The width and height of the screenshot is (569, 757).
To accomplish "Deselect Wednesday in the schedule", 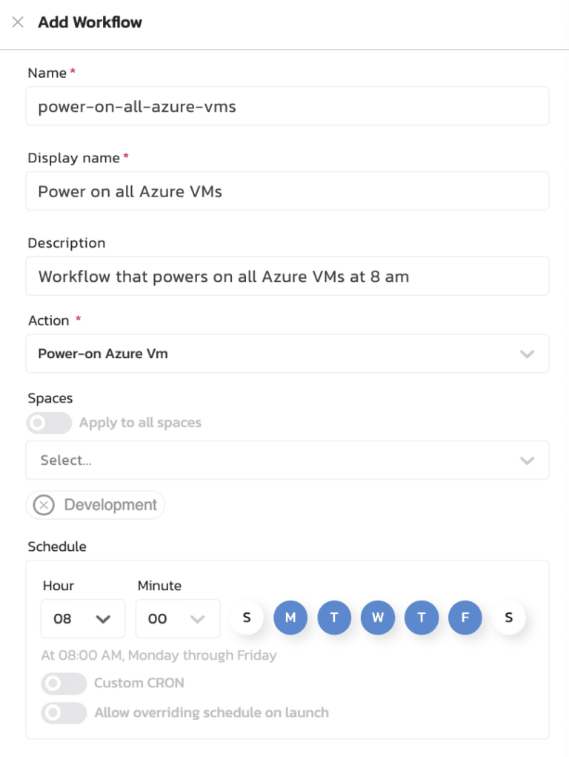I will pos(378,618).
